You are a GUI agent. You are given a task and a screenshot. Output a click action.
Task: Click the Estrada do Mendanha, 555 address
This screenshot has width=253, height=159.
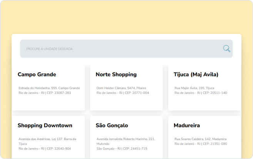point(49,88)
